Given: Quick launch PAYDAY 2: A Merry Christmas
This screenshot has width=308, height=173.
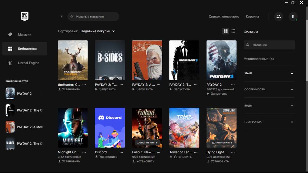Looking at the screenshot, I should (25, 127).
